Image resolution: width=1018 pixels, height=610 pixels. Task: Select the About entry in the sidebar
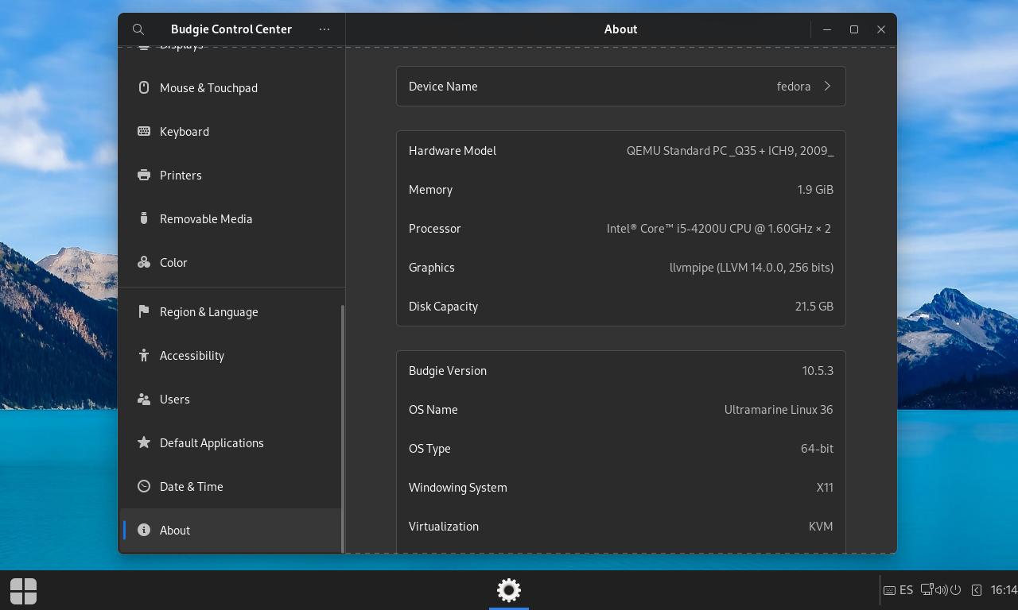(x=231, y=530)
